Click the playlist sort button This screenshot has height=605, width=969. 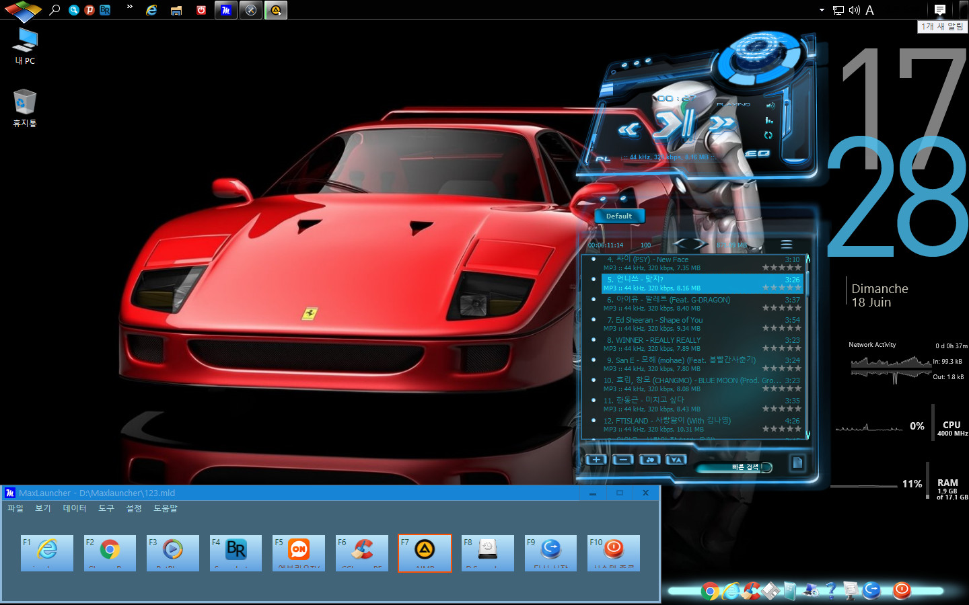click(x=676, y=460)
